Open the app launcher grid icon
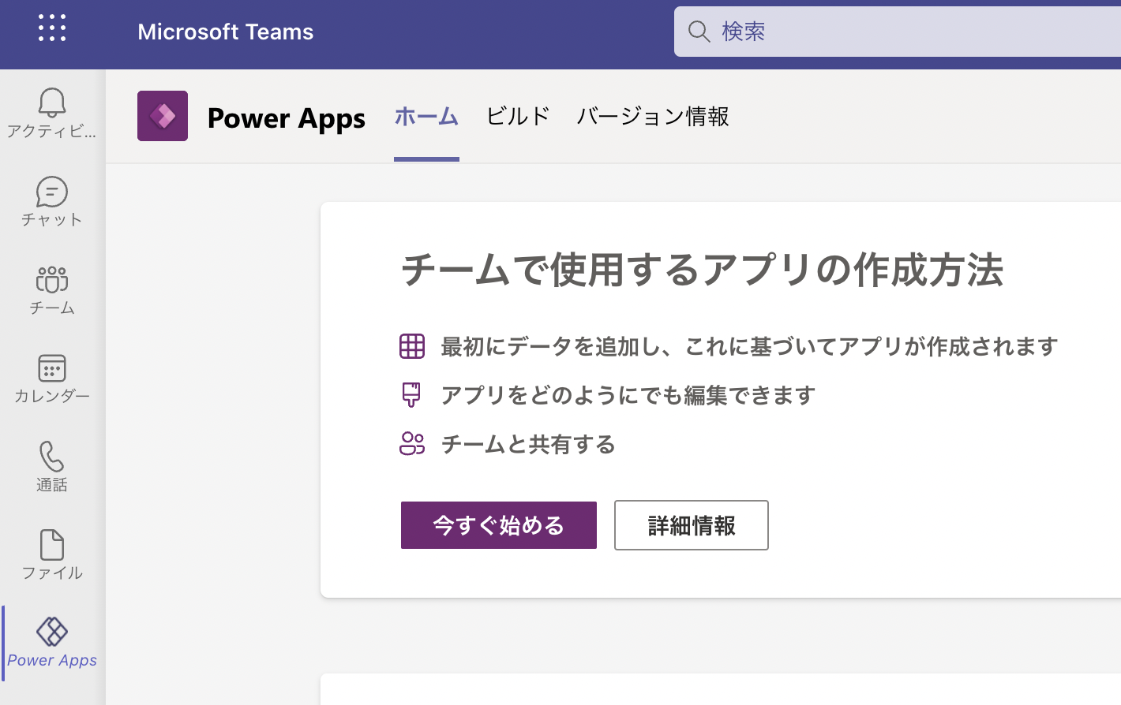This screenshot has width=1121, height=705. (x=52, y=28)
